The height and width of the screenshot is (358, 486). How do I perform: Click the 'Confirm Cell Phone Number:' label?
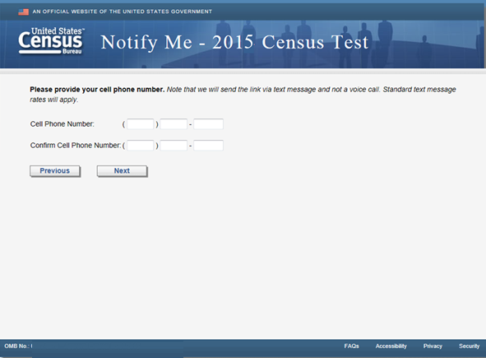pyautogui.click(x=76, y=146)
